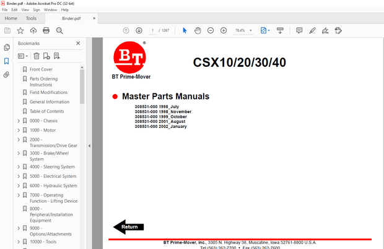The width and height of the screenshot is (384, 249).
Task: Open Field Modifications bookmark
Action: [48, 92]
